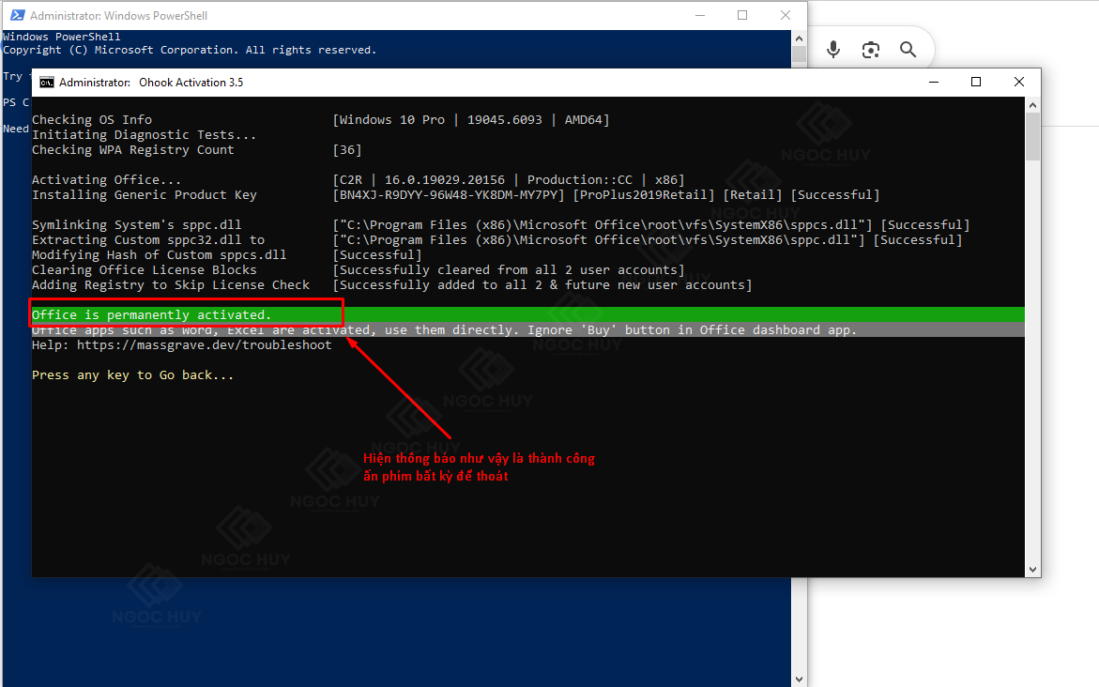Image resolution: width=1099 pixels, height=687 pixels.
Task: Close the Ohook Activation 3.5 window
Action: [x=1019, y=82]
